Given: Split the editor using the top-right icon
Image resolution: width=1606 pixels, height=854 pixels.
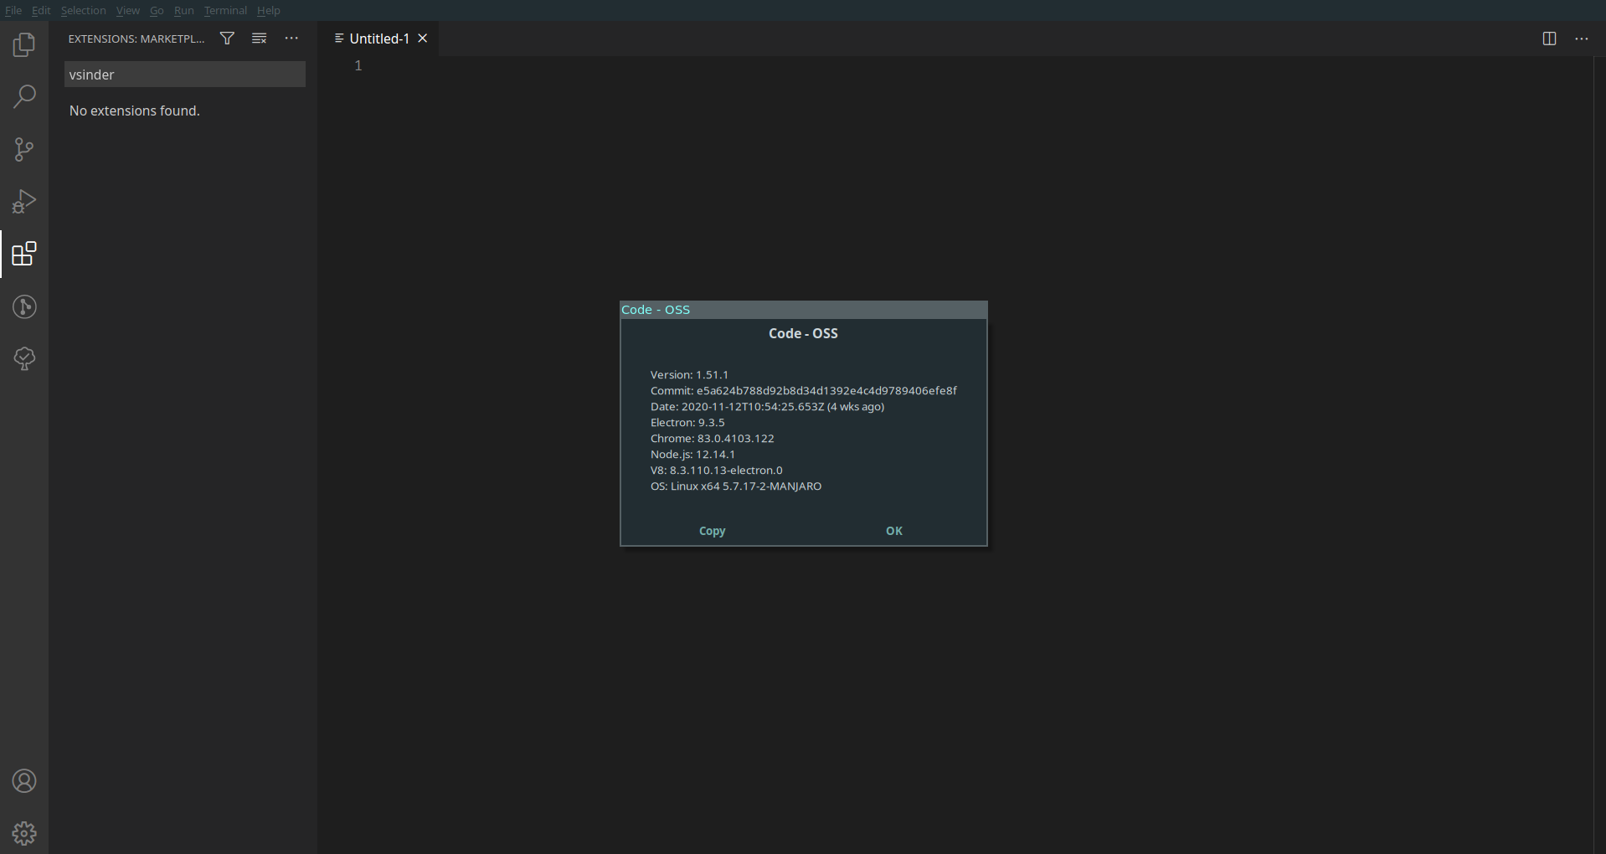Looking at the screenshot, I should [1549, 38].
